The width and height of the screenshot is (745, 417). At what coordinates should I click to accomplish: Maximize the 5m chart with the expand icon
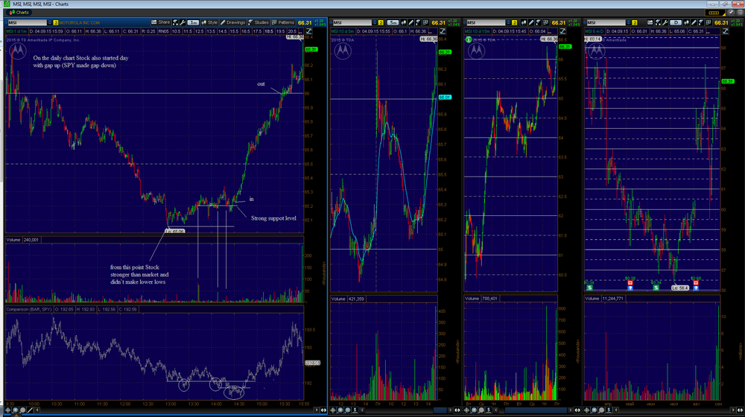[x=443, y=31]
